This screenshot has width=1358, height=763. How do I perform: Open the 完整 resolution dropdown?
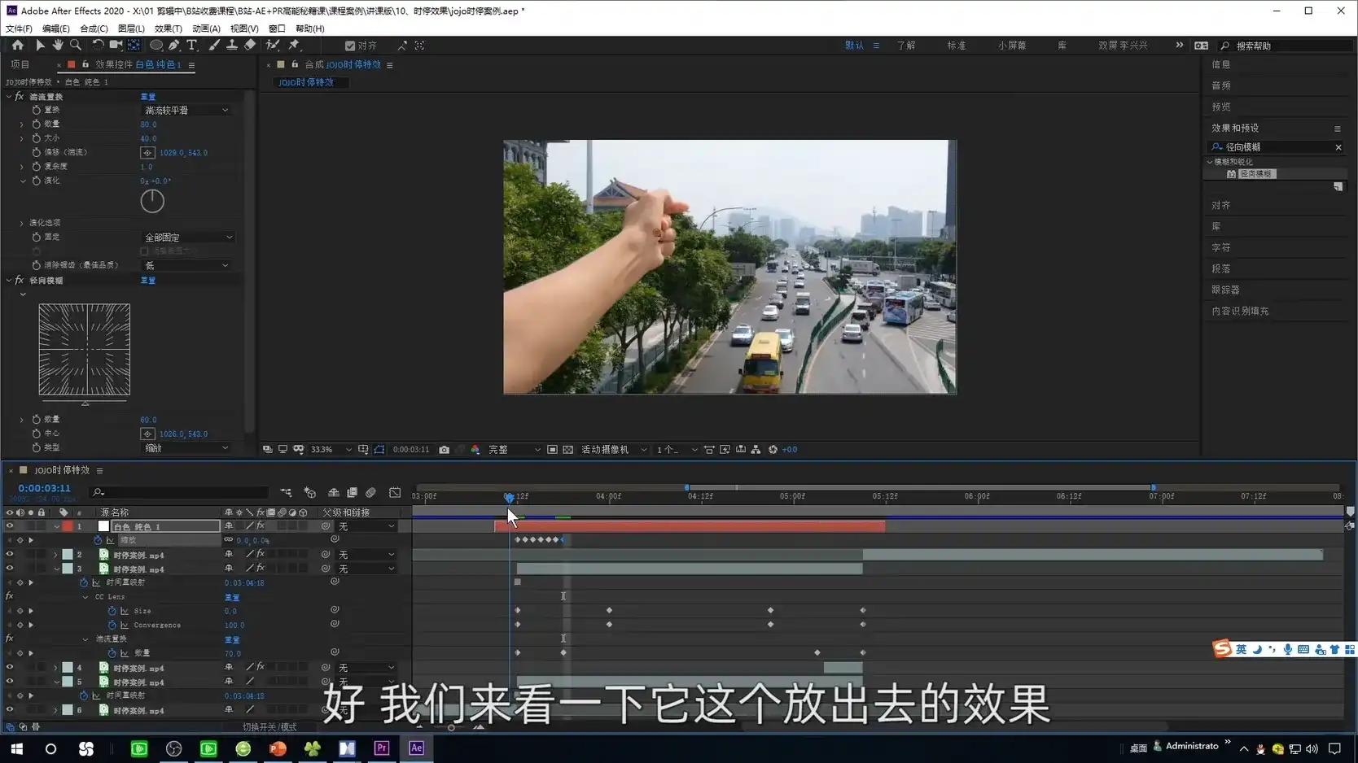pyautogui.click(x=513, y=449)
